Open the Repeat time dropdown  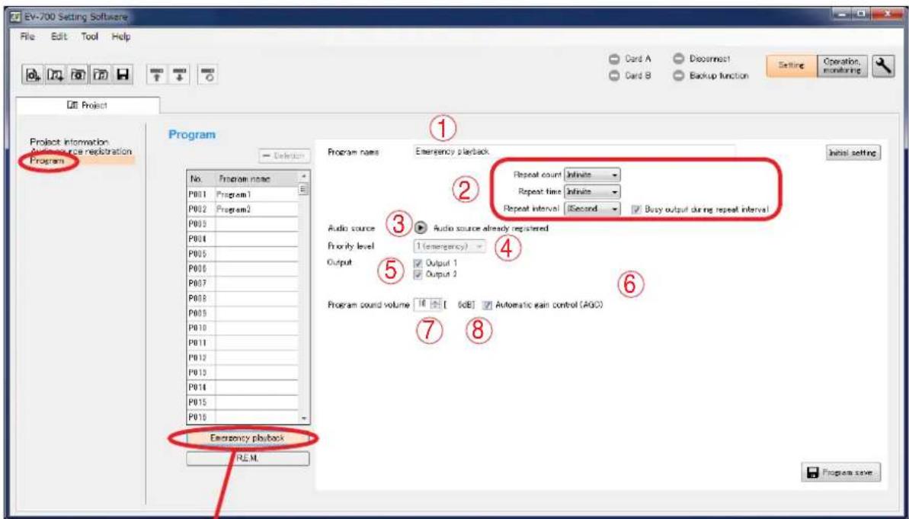click(x=591, y=191)
